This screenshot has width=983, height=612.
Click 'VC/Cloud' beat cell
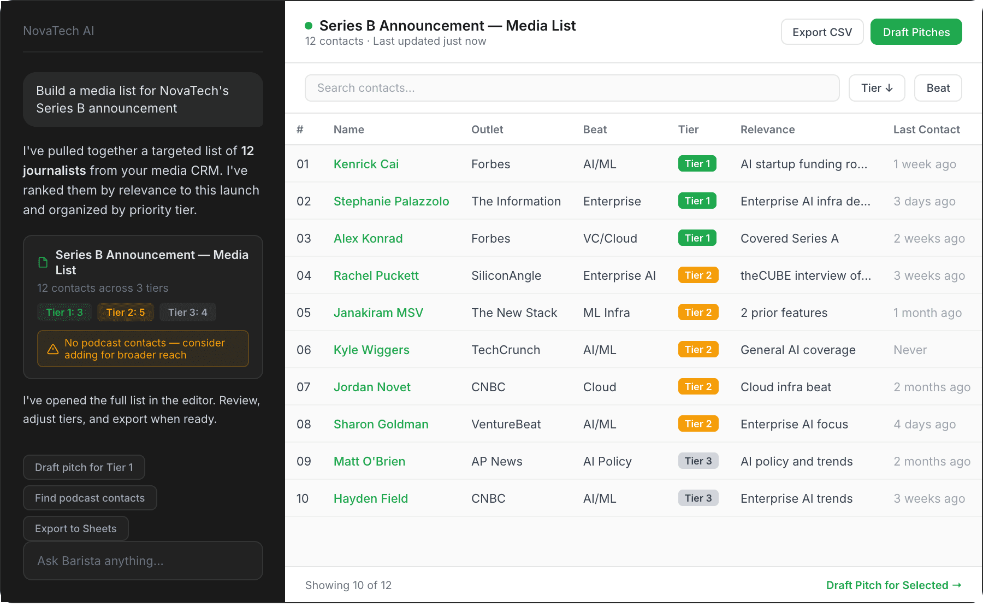coord(610,238)
